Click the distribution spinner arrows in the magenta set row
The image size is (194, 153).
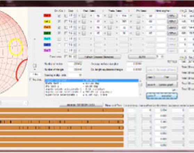coord(75,51)
